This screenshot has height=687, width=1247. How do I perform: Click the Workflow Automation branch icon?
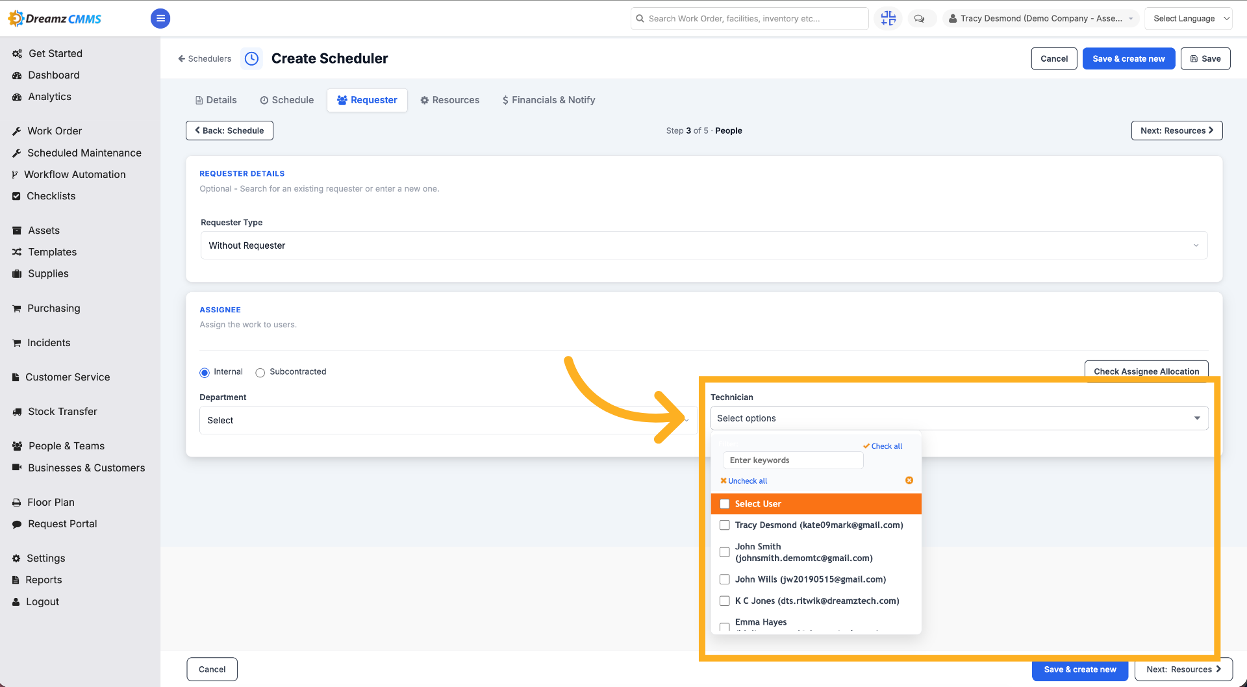click(15, 175)
